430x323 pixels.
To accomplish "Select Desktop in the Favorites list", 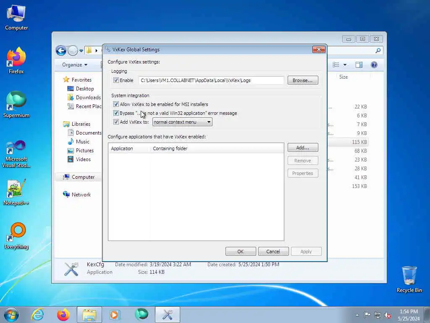I will click(x=85, y=89).
